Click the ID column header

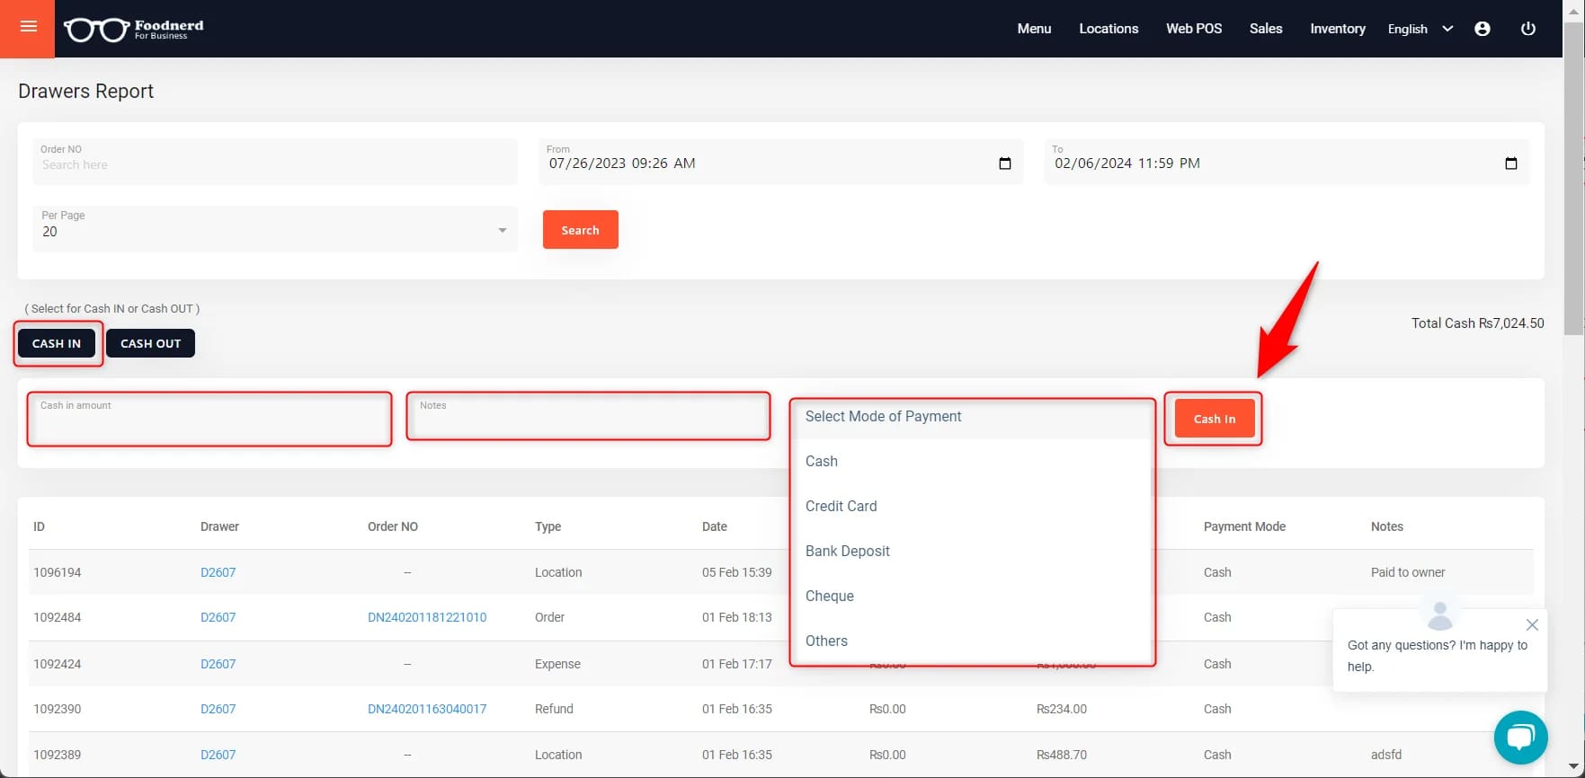[x=39, y=526]
